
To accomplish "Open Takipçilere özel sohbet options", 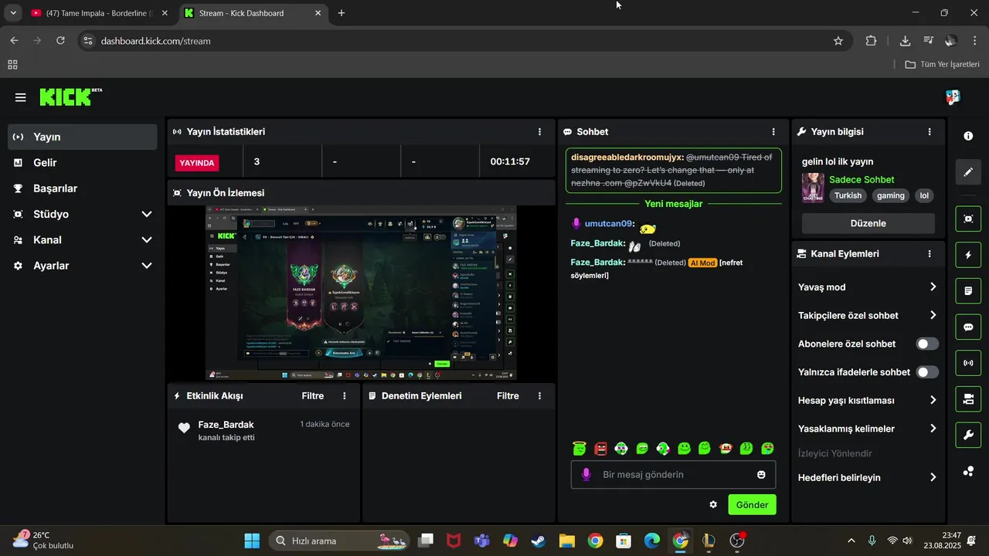I will (868, 315).
